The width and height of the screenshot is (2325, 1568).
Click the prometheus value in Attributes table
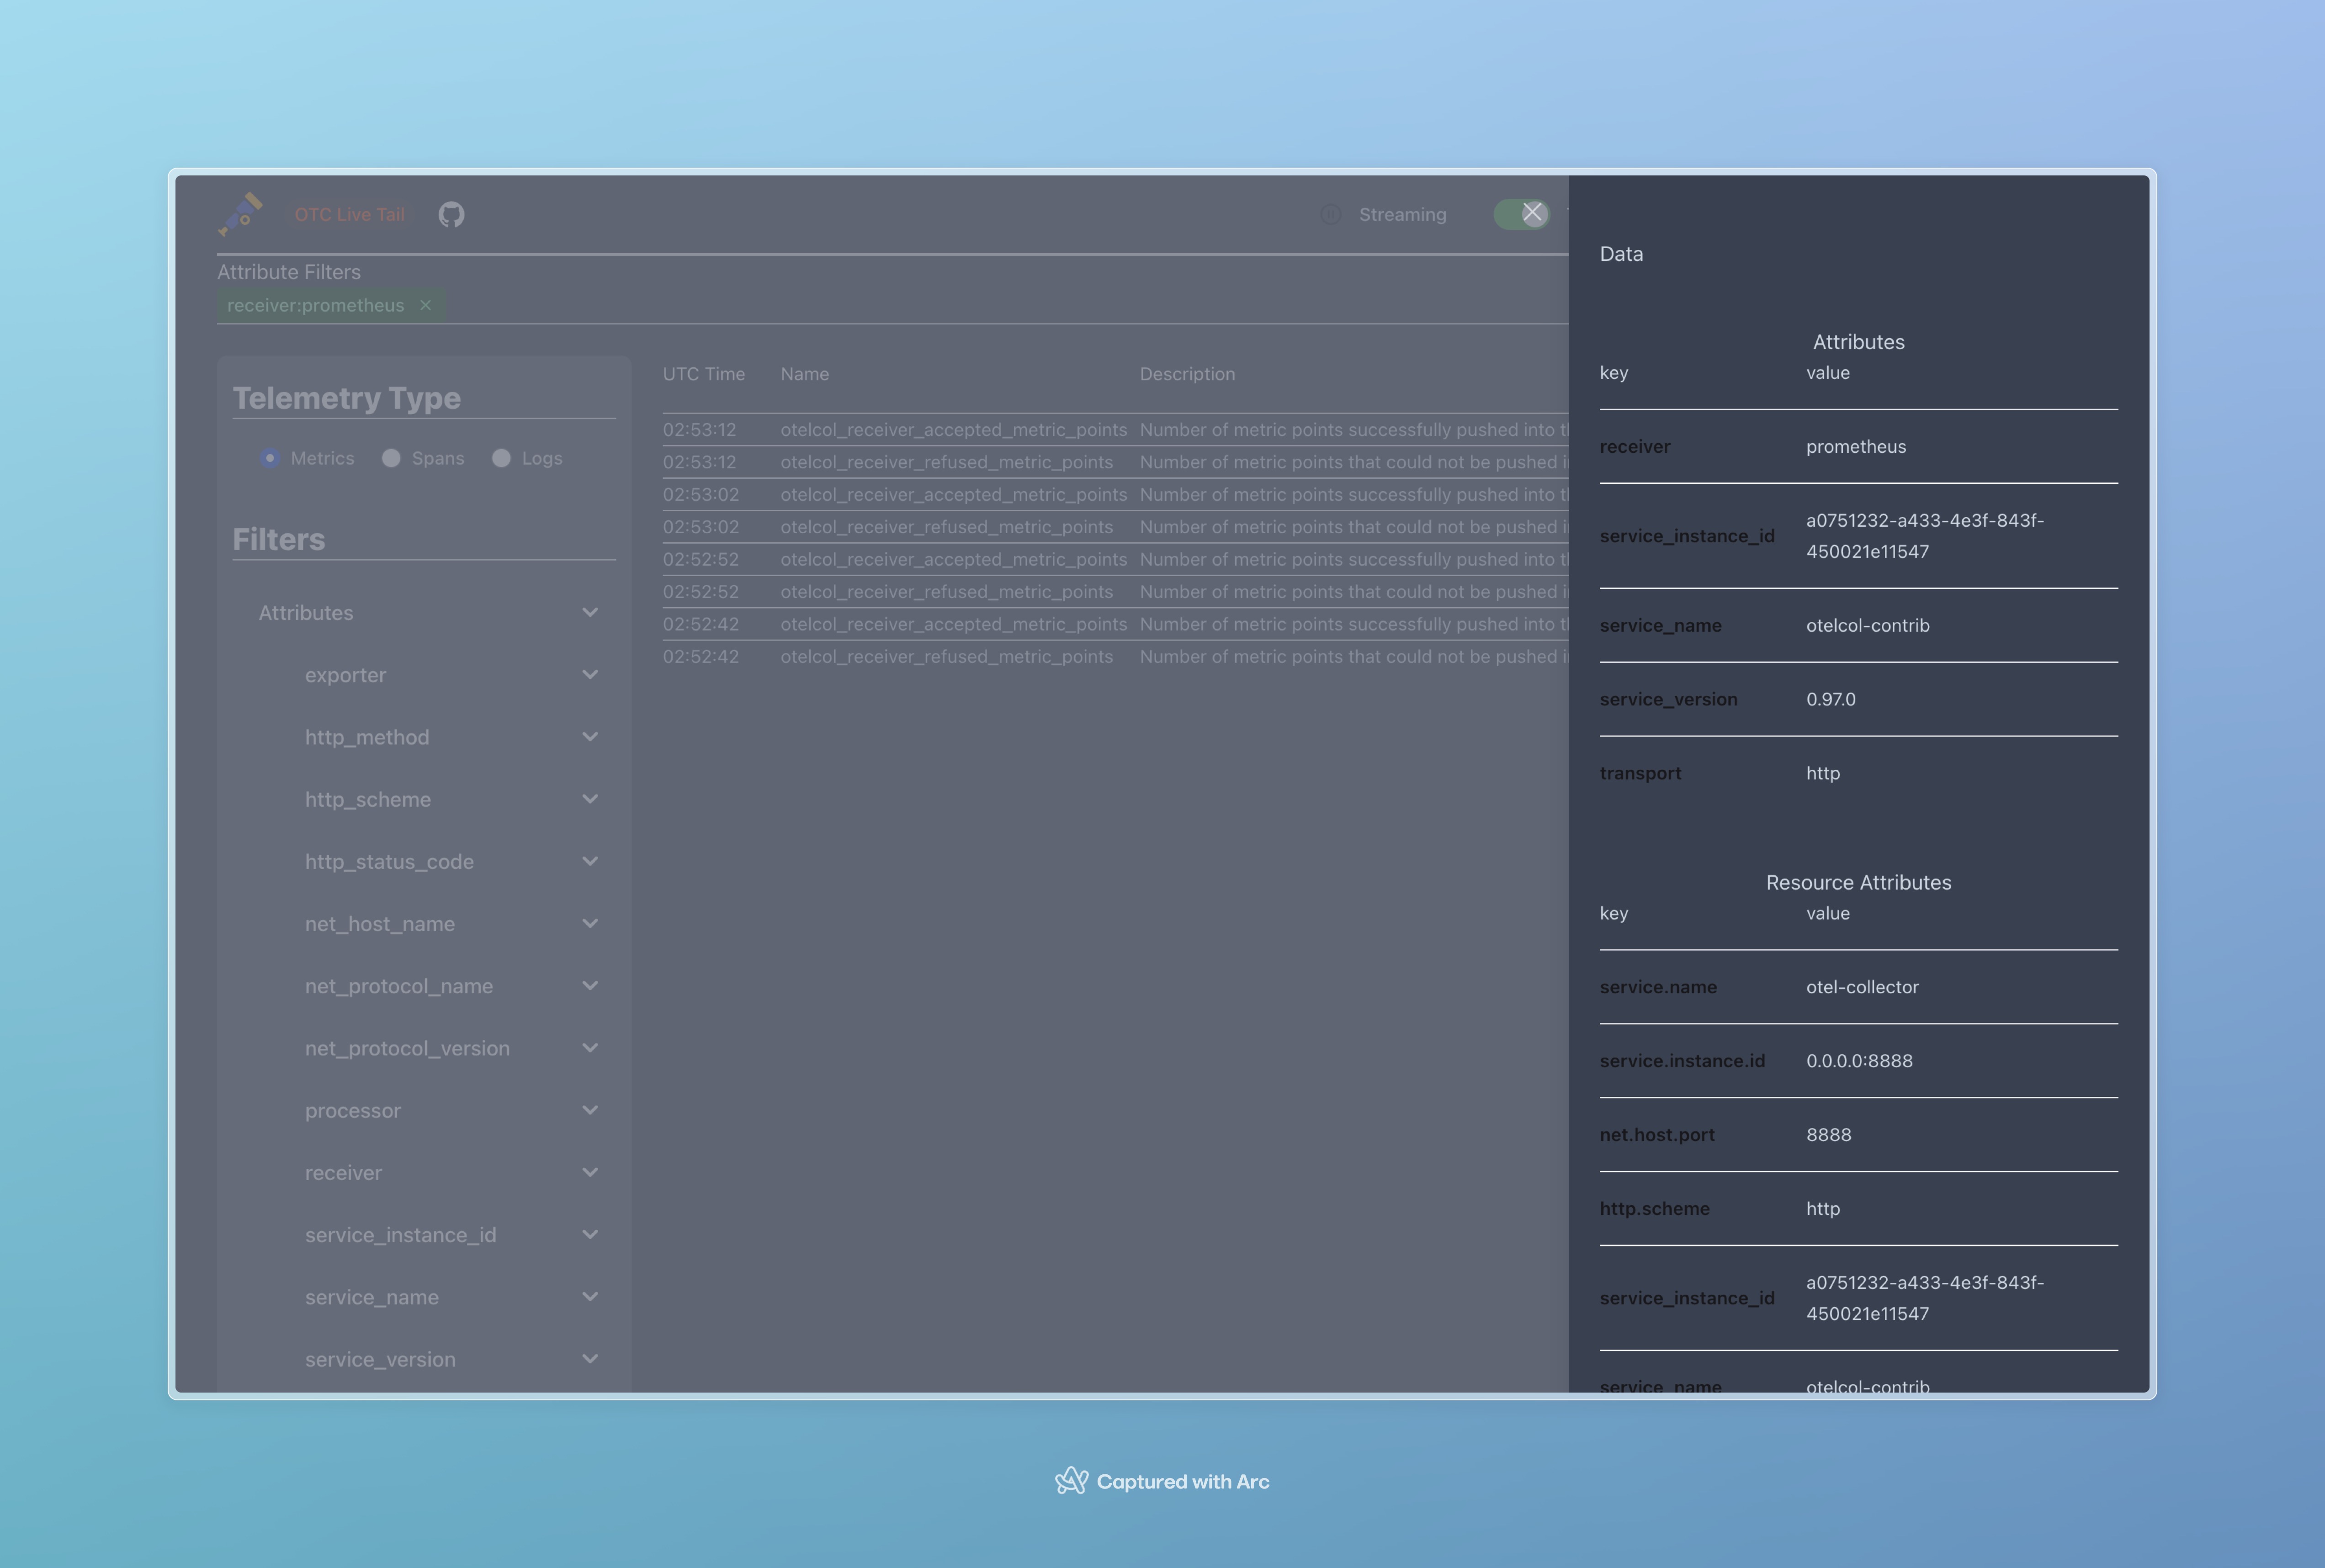point(1856,446)
